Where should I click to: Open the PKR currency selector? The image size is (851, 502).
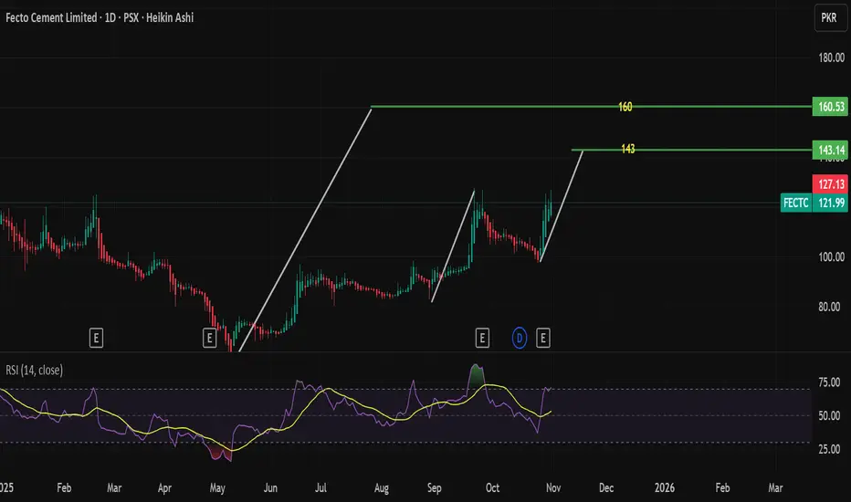point(829,18)
